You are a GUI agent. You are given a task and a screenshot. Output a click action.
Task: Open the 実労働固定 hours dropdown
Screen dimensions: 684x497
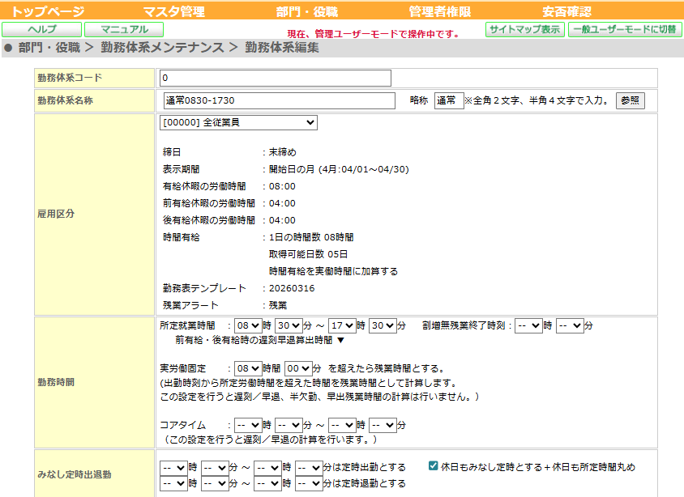[246, 367]
